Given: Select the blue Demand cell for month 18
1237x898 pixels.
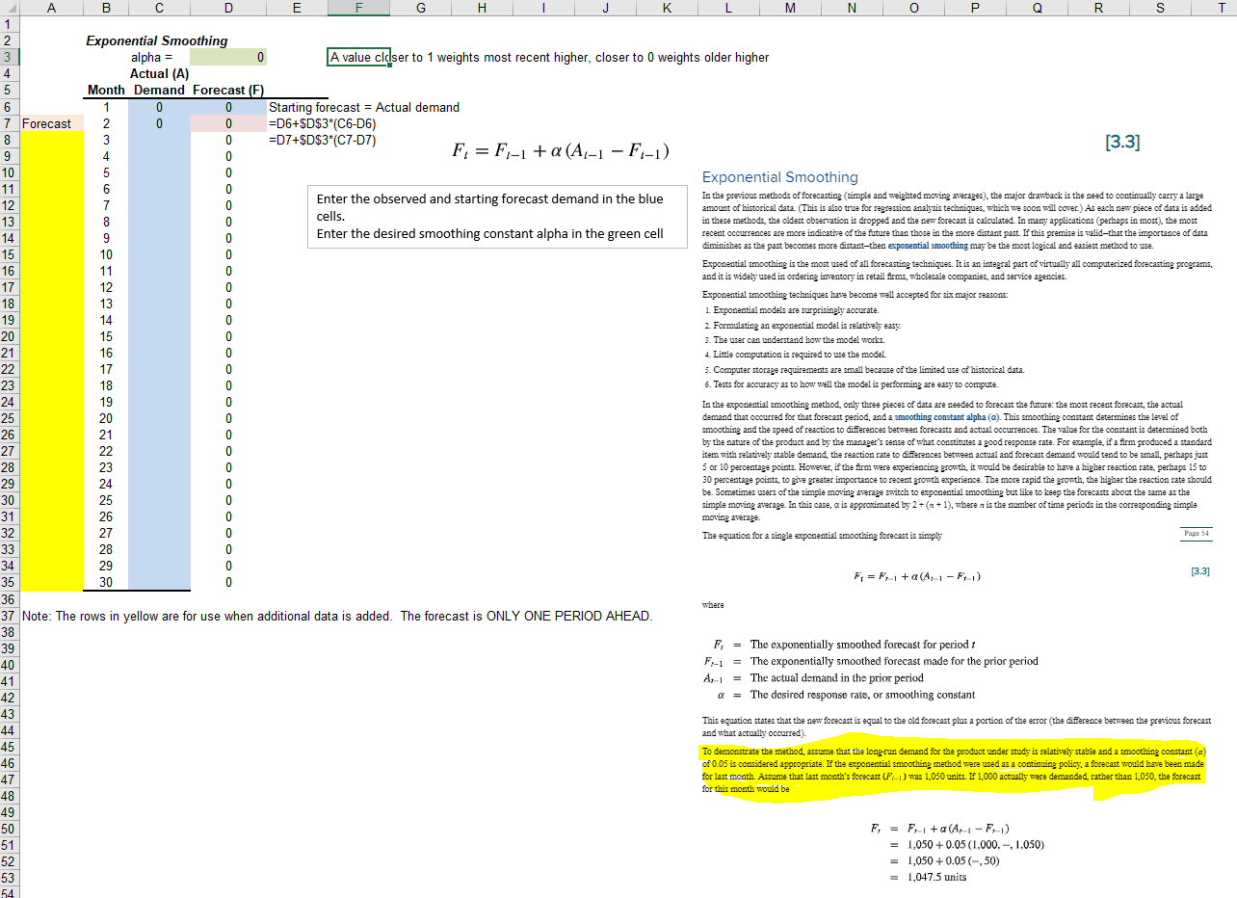Looking at the screenshot, I should click(158, 385).
